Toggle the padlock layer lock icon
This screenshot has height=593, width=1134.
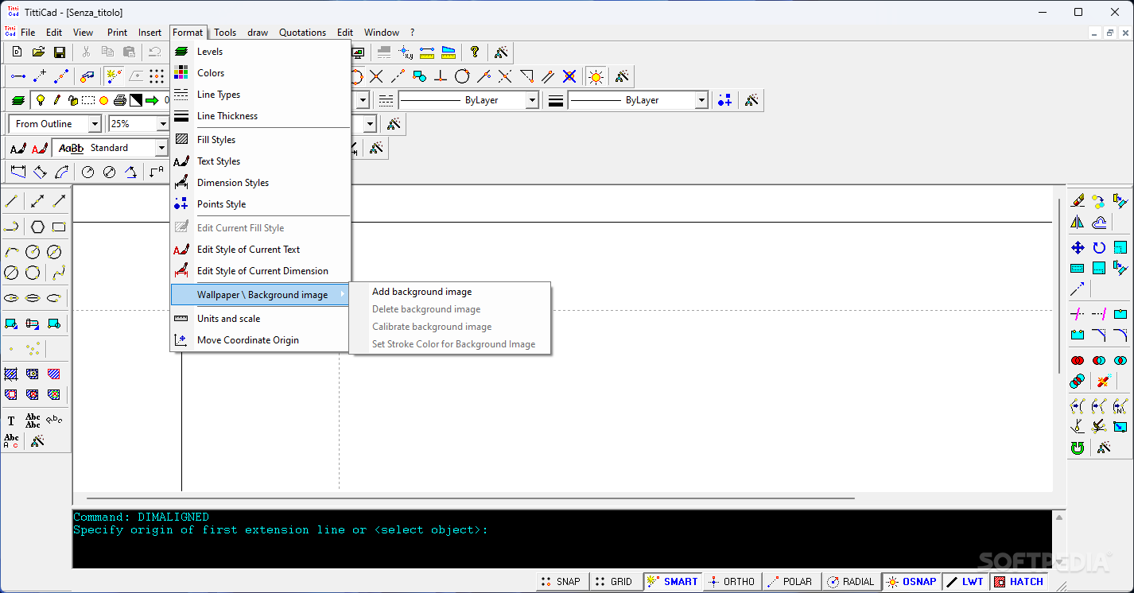(x=72, y=100)
